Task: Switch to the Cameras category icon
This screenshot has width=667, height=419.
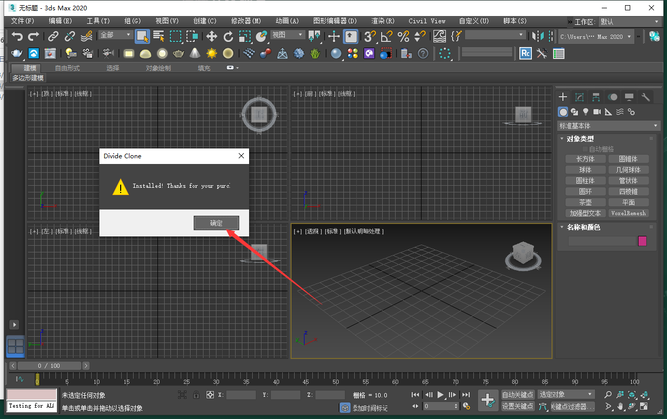Action: (x=597, y=112)
